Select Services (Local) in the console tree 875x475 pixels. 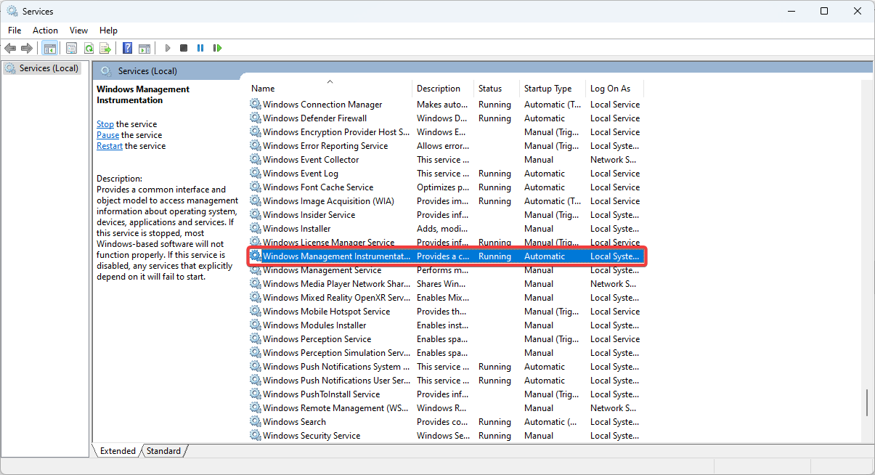pyautogui.click(x=41, y=68)
